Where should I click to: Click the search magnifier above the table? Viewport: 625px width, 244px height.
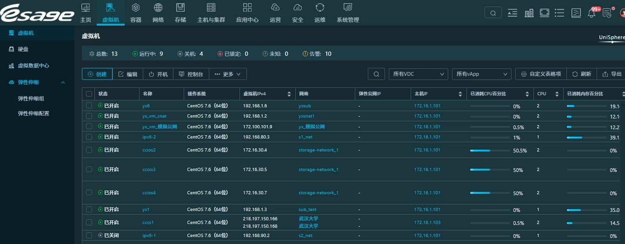(376, 74)
